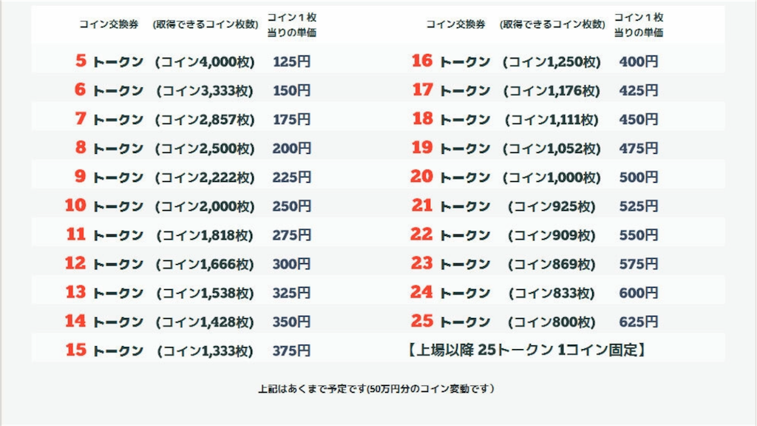Click the 125円 unit price
This screenshot has height=426, width=757.
pyautogui.click(x=291, y=62)
